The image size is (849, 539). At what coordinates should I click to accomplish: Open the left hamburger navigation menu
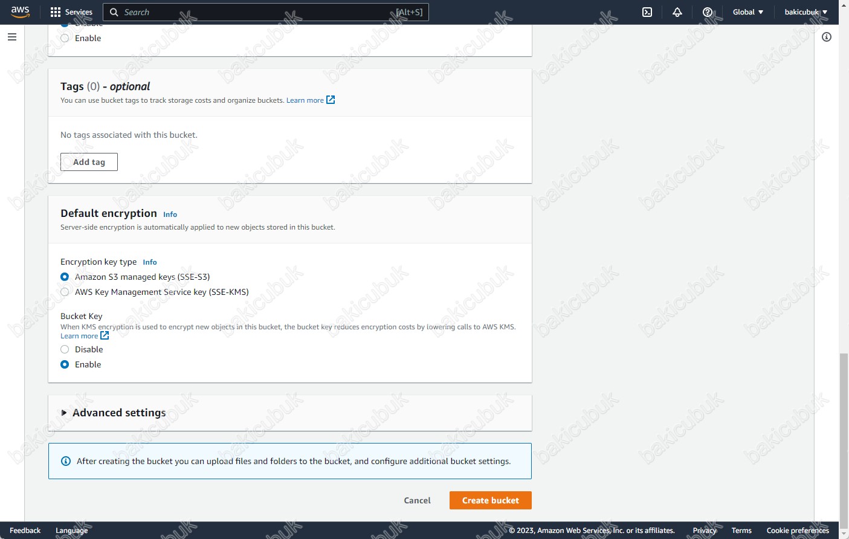(12, 37)
